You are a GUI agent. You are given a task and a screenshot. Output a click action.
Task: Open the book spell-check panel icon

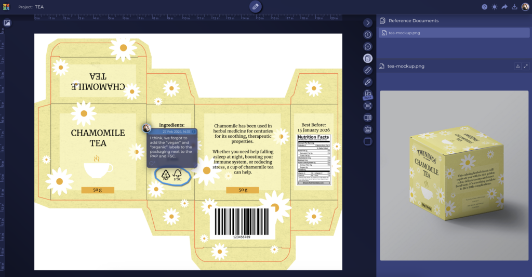pyautogui.click(x=367, y=118)
